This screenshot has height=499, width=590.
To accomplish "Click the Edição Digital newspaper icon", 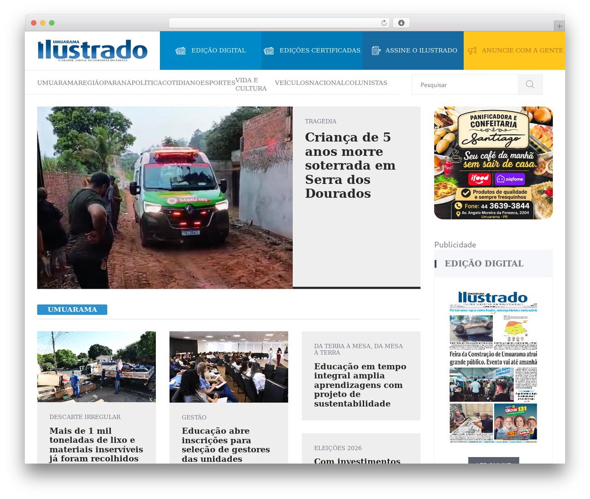I will point(180,51).
